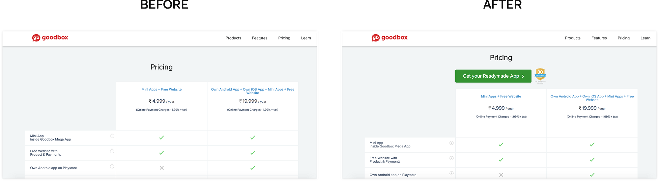Click the 30 free trial badge
The width and height of the screenshot is (659, 181).
(x=540, y=76)
